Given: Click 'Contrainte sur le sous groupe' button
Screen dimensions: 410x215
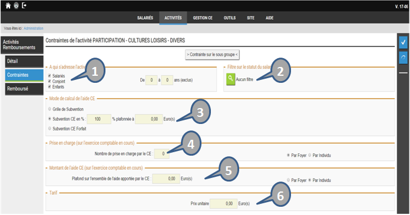Looking at the screenshot, I should [212, 55].
